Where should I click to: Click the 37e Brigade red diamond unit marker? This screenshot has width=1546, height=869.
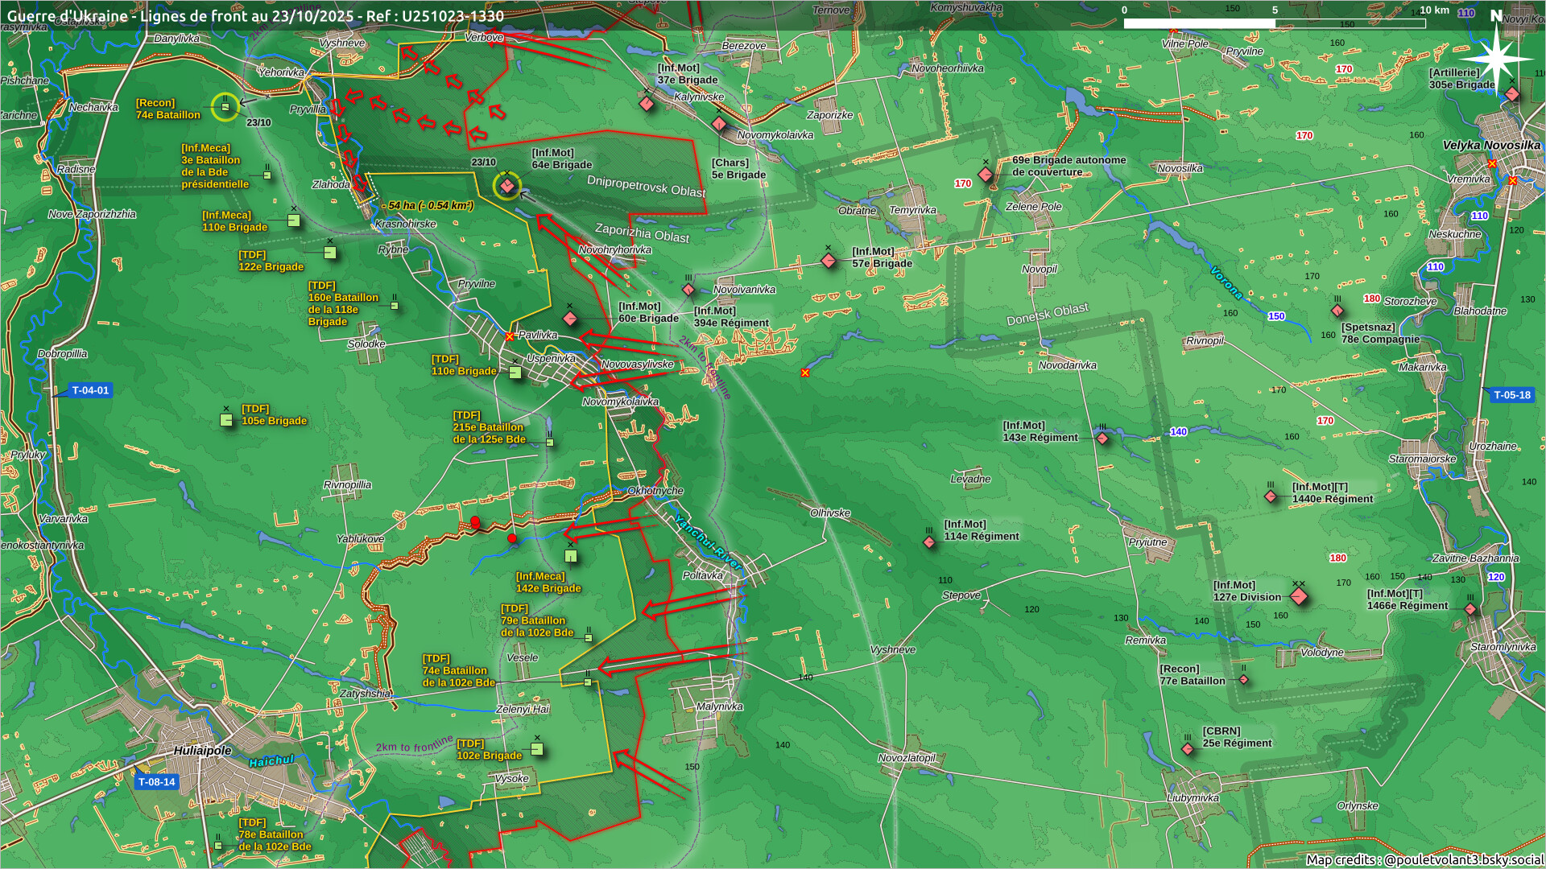647,104
